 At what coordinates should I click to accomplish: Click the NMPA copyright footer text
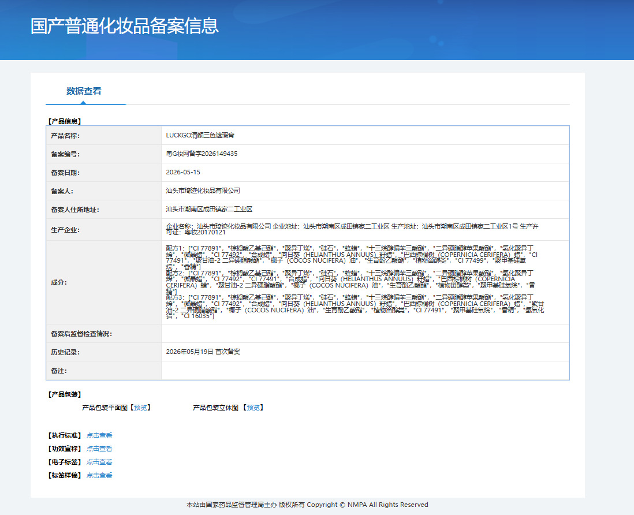click(x=307, y=505)
